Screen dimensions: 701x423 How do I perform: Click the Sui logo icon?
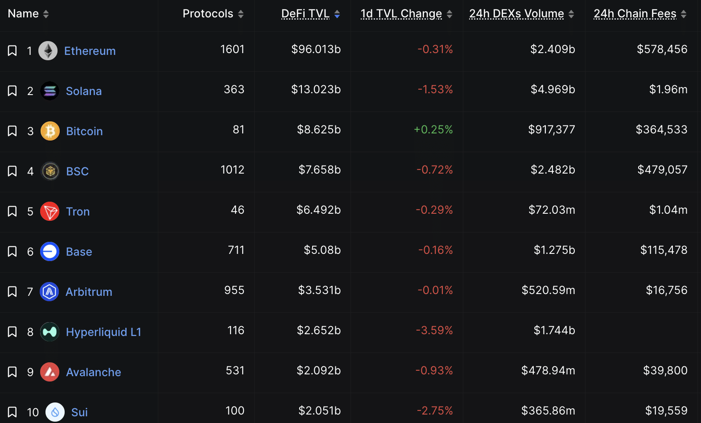click(x=55, y=411)
